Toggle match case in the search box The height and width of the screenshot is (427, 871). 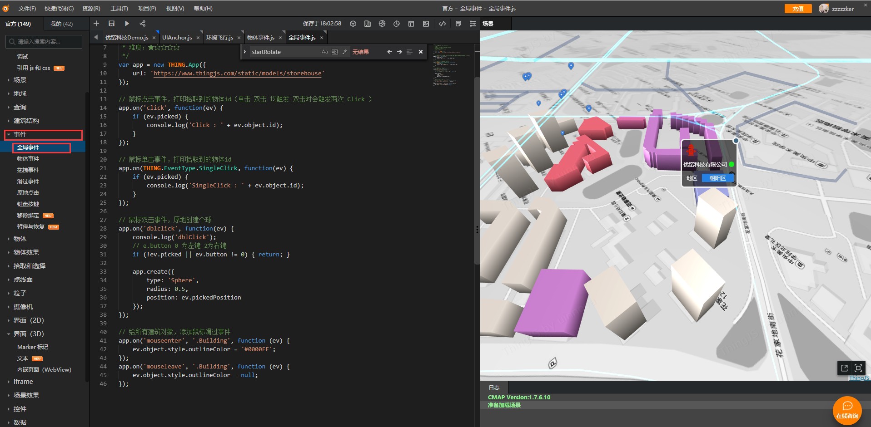(x=324, y=52)
